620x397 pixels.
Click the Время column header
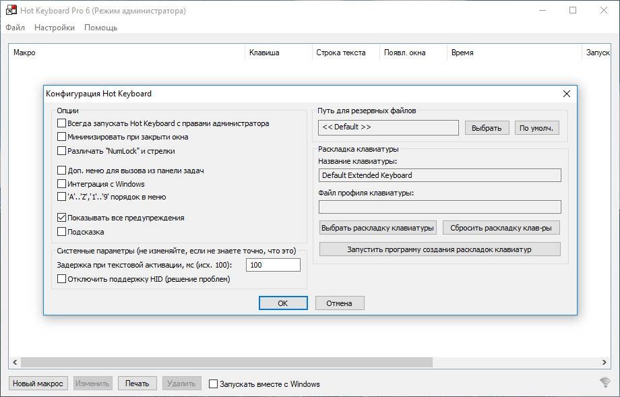point(514,53)
